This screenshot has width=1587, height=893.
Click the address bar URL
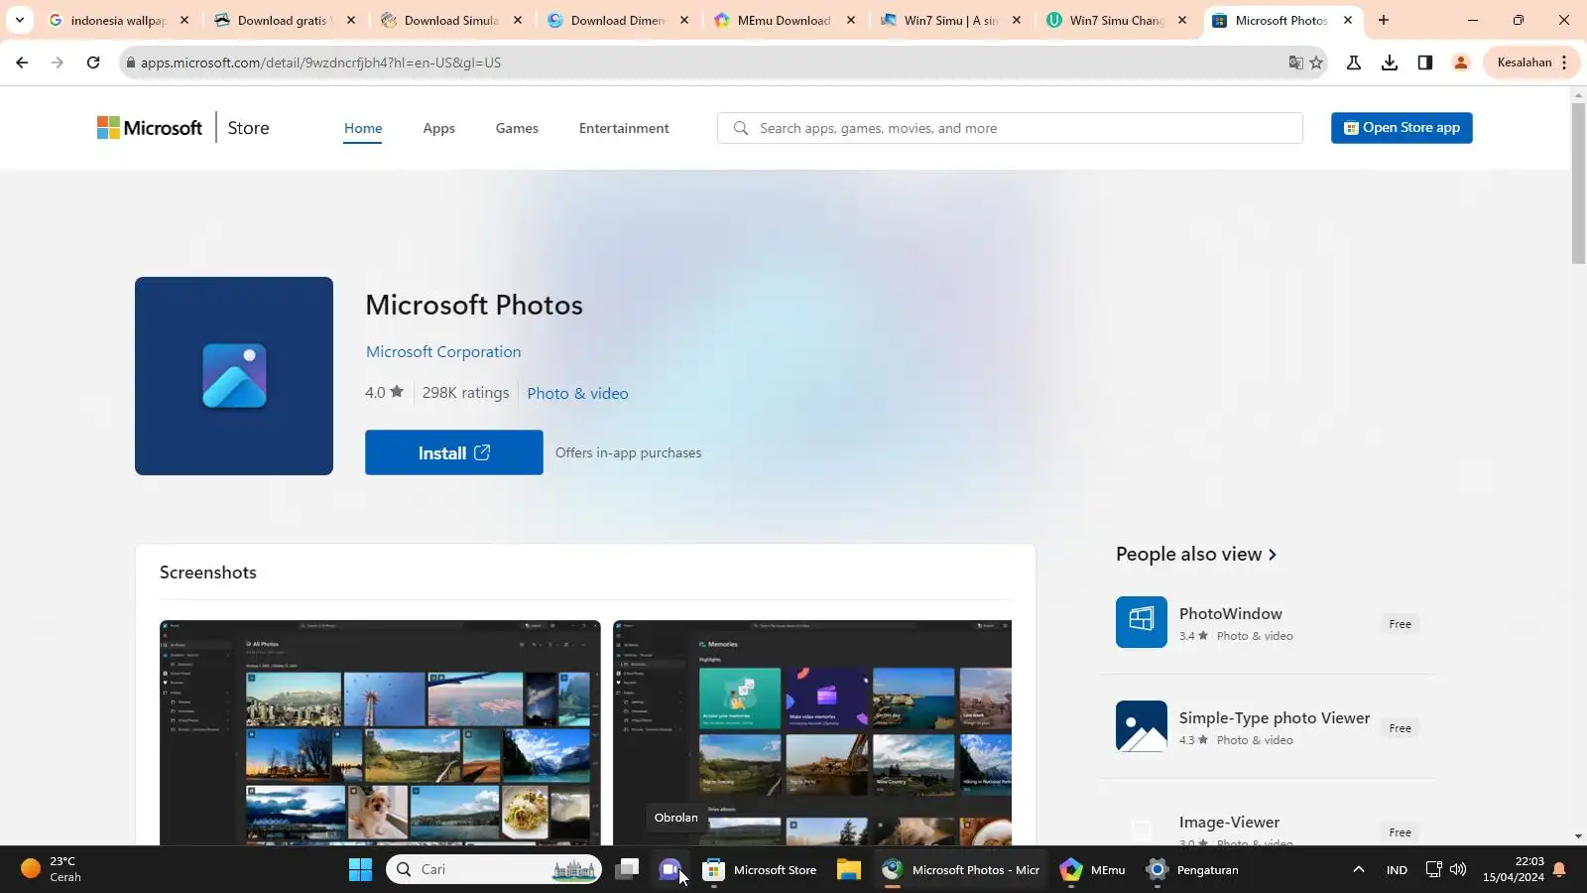[x=320, y=63]
